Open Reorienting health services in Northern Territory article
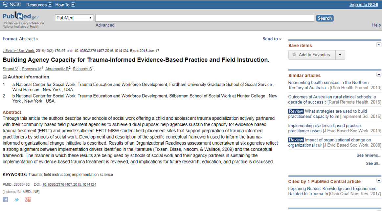Screen dimensions: 382x211 point(328,85)
